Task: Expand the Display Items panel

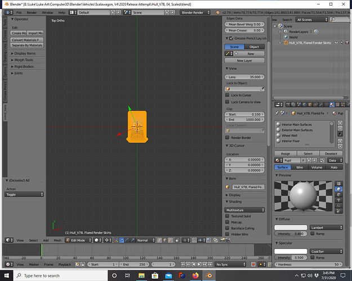Action: pyautogui.click(x=25, y=53)
